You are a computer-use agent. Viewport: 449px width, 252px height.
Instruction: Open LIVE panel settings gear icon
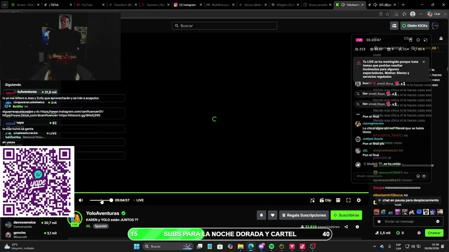pos(418,40)
